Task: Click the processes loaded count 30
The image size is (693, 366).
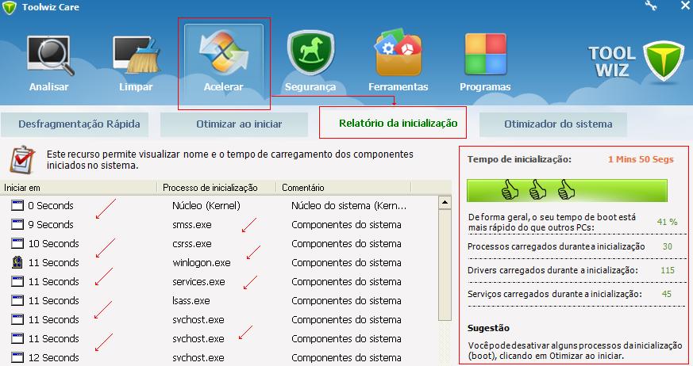Action: pyautogui.click(x=668, y=246)
